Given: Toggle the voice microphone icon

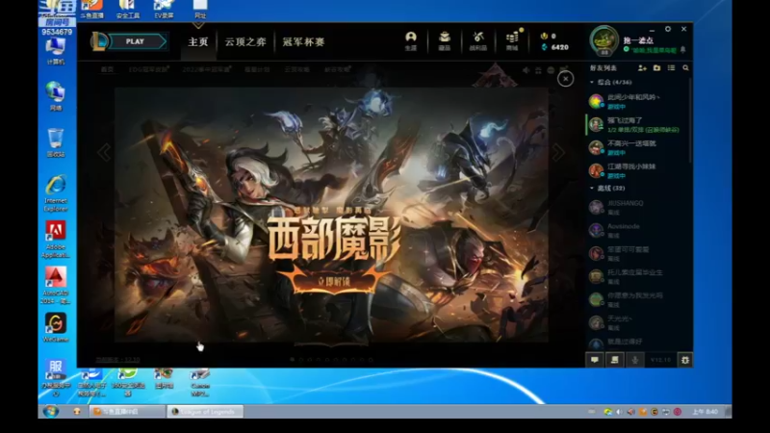Looking at the screenshot, I should pos(634,360).
